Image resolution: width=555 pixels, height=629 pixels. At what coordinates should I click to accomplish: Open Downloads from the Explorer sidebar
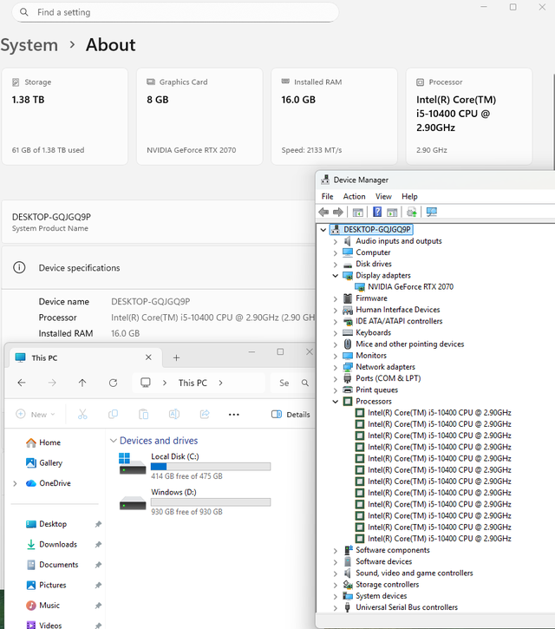(x=58, y=545)
